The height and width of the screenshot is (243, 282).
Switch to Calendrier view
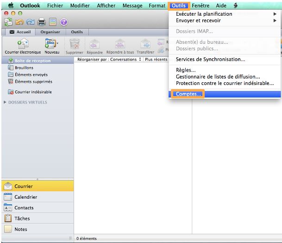[38, 197]
